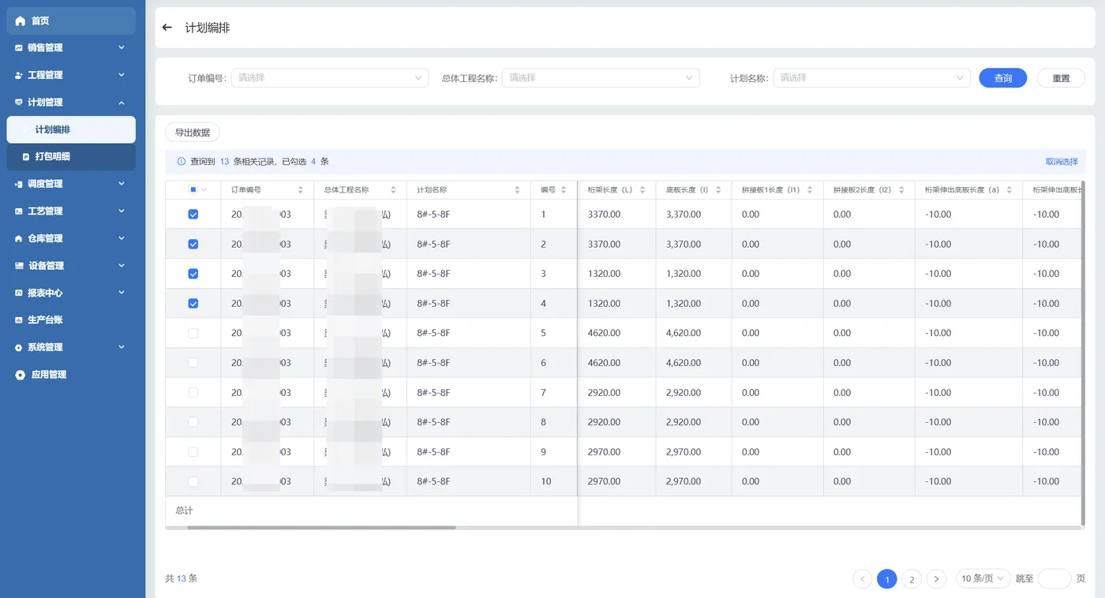
Task: Check the checkbox for row 5
Action: [x=193, y=334]
